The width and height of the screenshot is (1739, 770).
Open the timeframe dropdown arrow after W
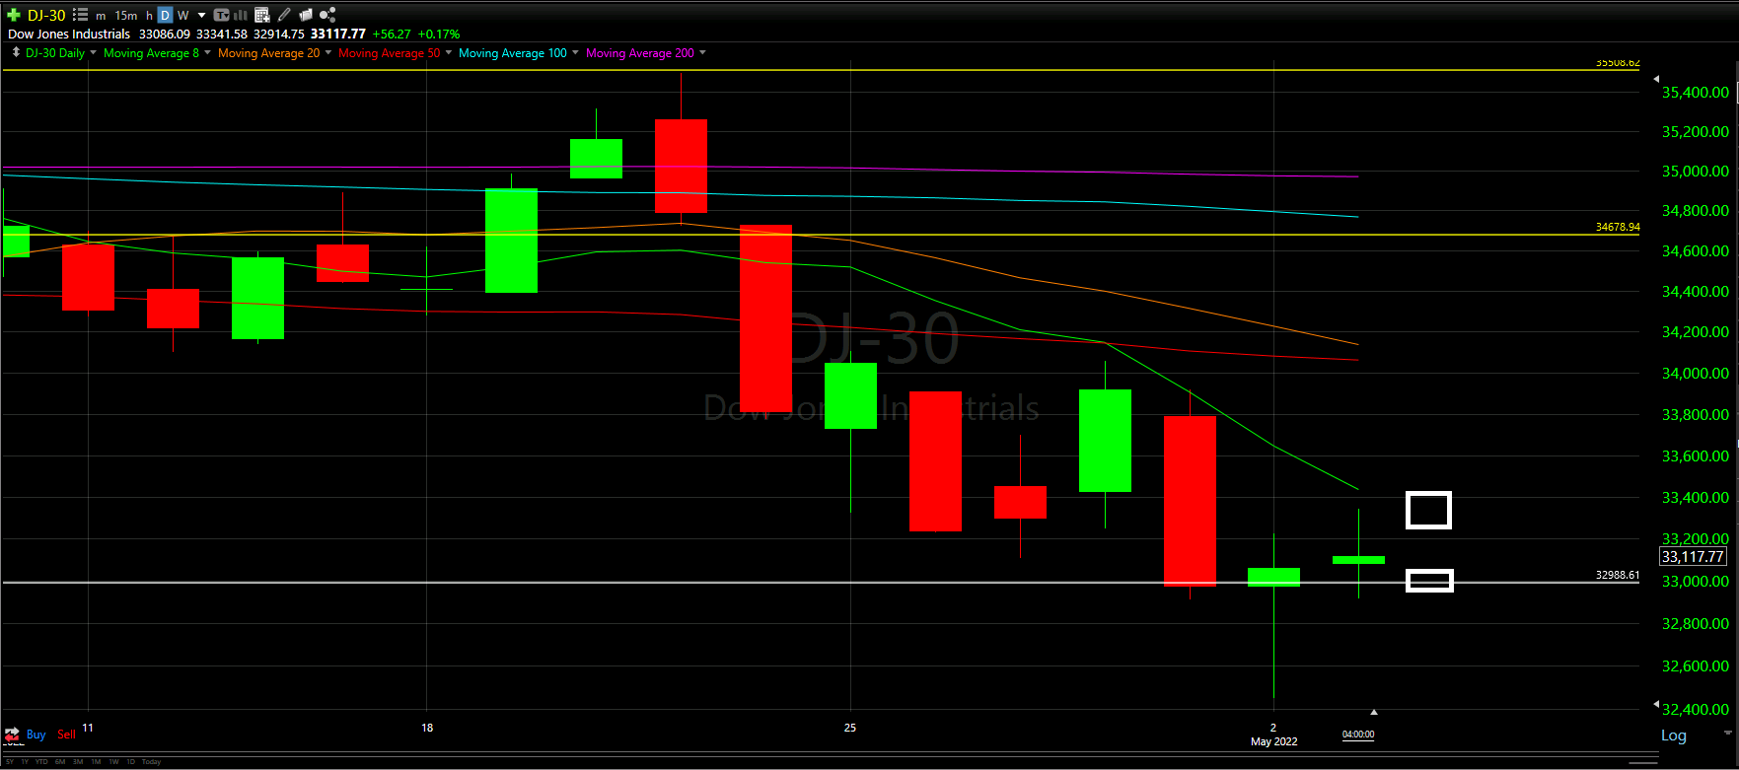(201, 16)
